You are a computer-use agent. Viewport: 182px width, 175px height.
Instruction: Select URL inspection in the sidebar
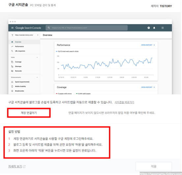24,51
